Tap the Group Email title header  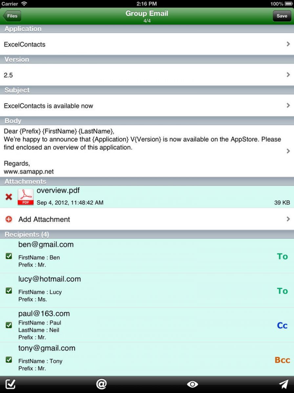coord(147,13)
